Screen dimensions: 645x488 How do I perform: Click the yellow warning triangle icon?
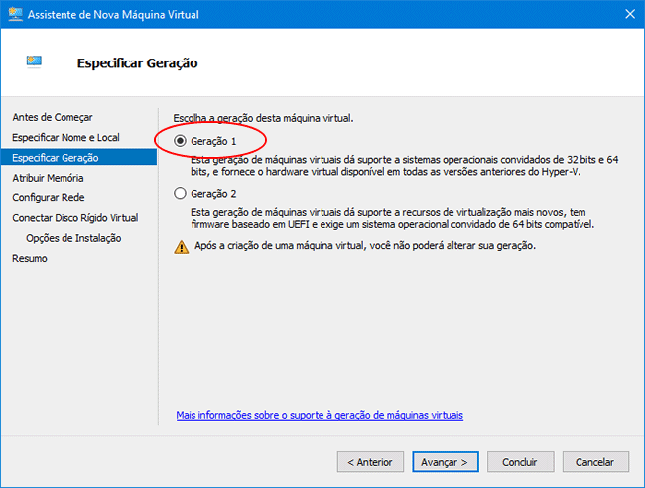tap(181, 247)
